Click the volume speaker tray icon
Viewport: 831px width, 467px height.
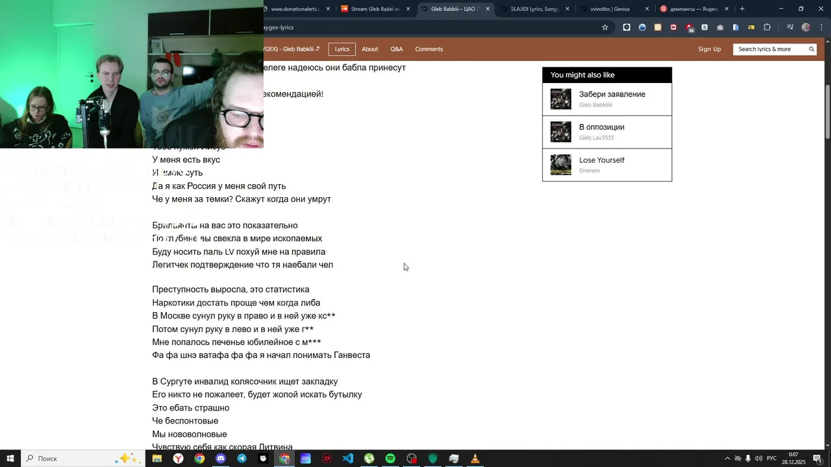pyautogui.click(x=759, y=459)
